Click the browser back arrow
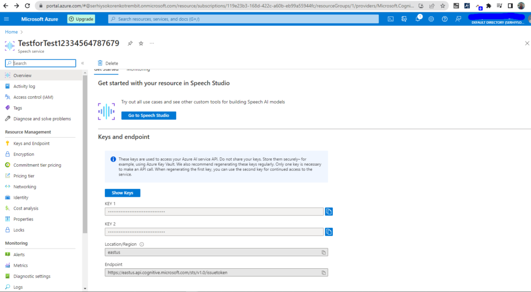Viewport: 531px width, 292px height. (6, 6)
